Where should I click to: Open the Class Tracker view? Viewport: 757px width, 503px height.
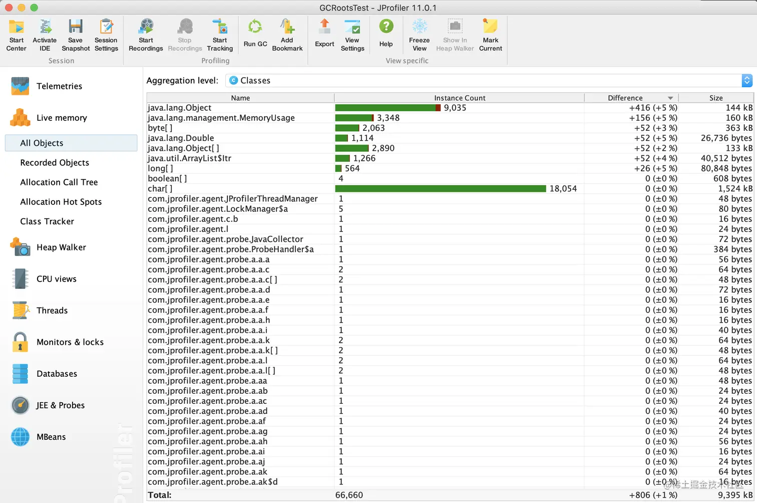47,221
